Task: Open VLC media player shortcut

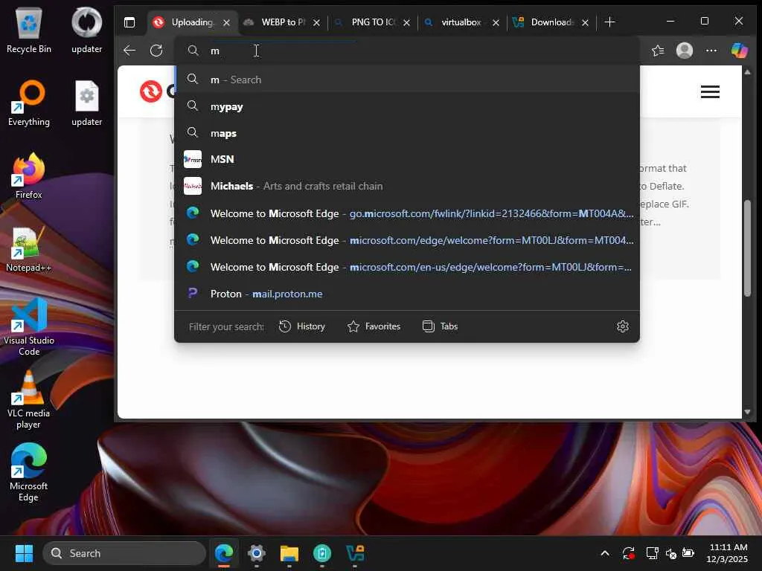Action: (x=29, y=399)
